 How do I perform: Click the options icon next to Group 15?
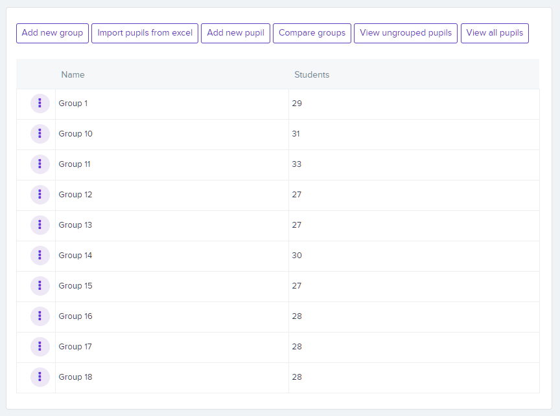(40, 285)
